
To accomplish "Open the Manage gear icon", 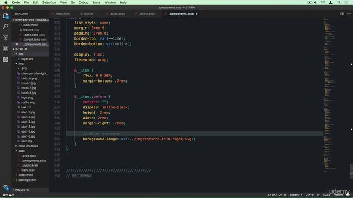I will [x=6, y=188].
